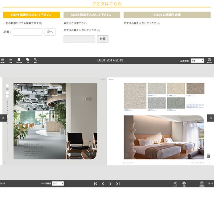Viewport: 214px width, 199px height.
Task: Click the 計算 calculate button
Action: click(x=103, y=39)
